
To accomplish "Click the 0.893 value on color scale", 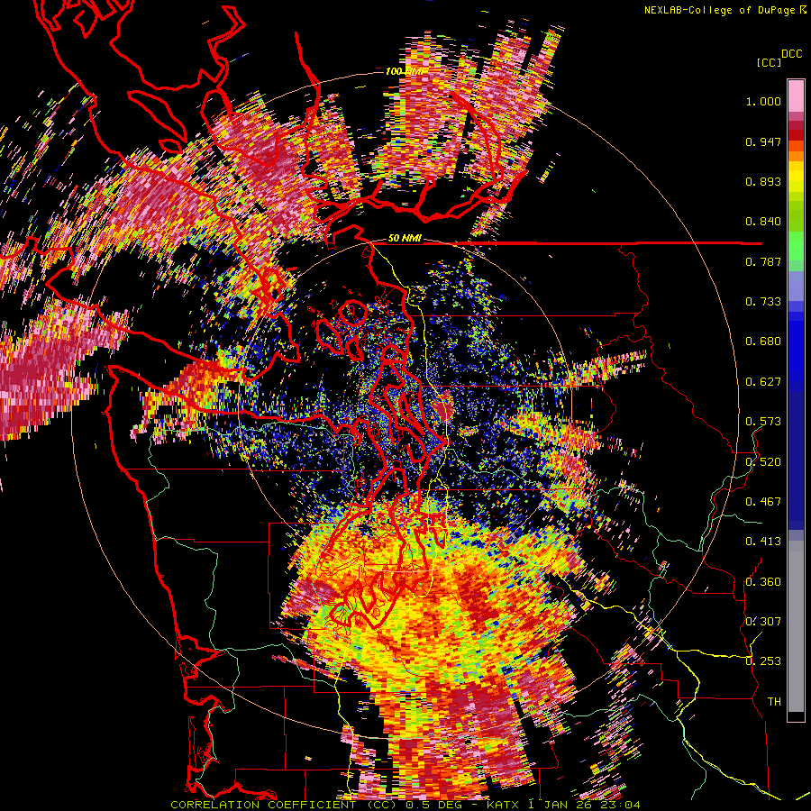I will click(x=763, y=181).
